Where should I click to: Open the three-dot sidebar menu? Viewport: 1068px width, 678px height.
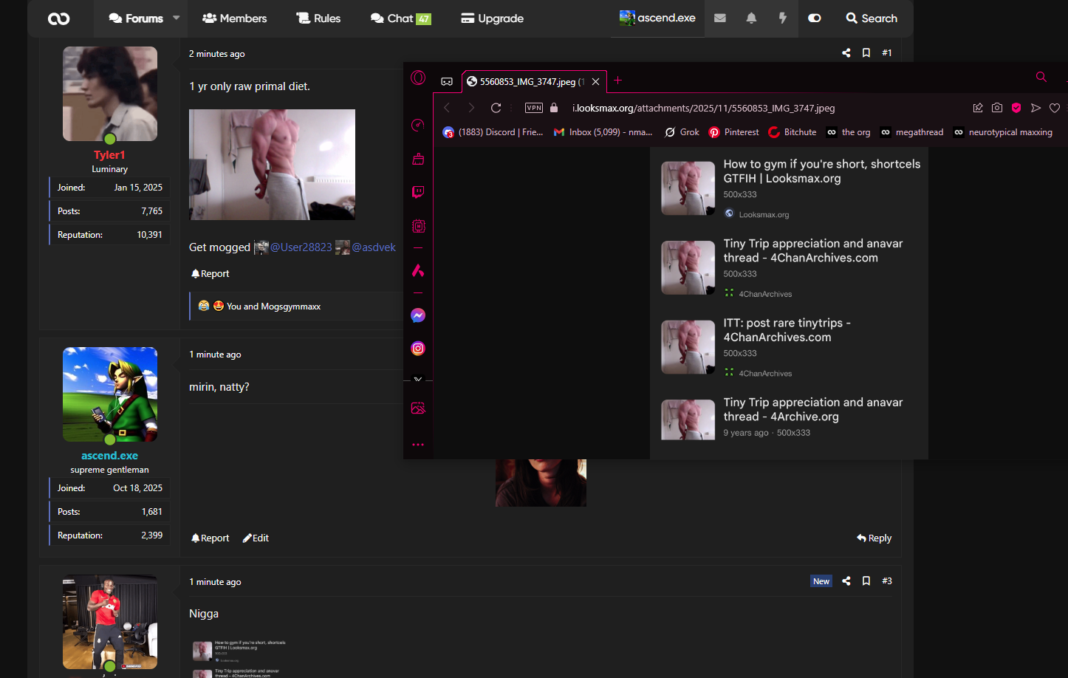[x=418, y=445]
